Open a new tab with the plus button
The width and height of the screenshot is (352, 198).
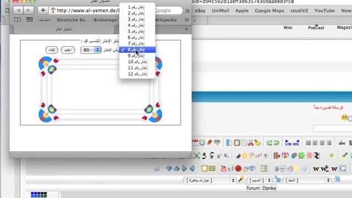pyautogui.click(x=186, y=29)
